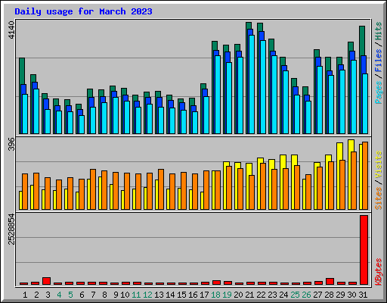Click the red KBytes bar for day 28
The image size is (387, 303).
pos(330,282)
